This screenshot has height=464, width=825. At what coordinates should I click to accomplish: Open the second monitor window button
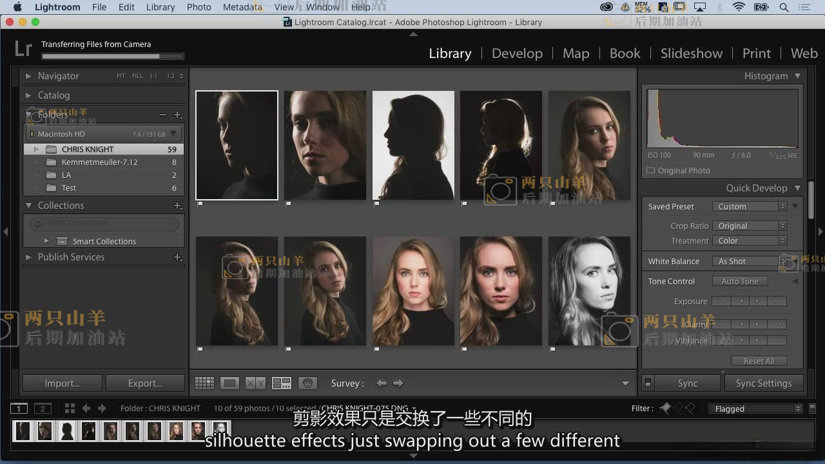click(43, 409)
